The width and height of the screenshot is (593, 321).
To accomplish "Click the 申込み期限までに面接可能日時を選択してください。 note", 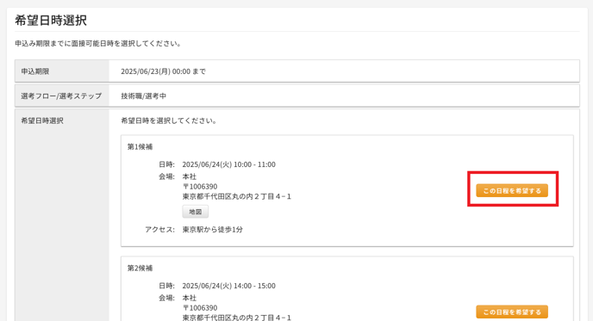I will [x=98, y=43].
